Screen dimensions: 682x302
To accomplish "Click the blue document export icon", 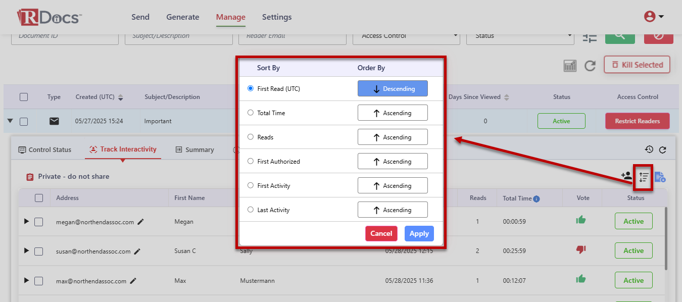I will click(660, 177).
